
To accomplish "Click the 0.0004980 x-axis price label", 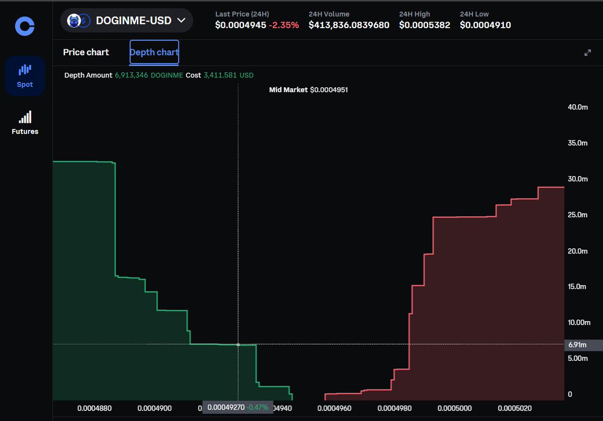I will [394, 408].
